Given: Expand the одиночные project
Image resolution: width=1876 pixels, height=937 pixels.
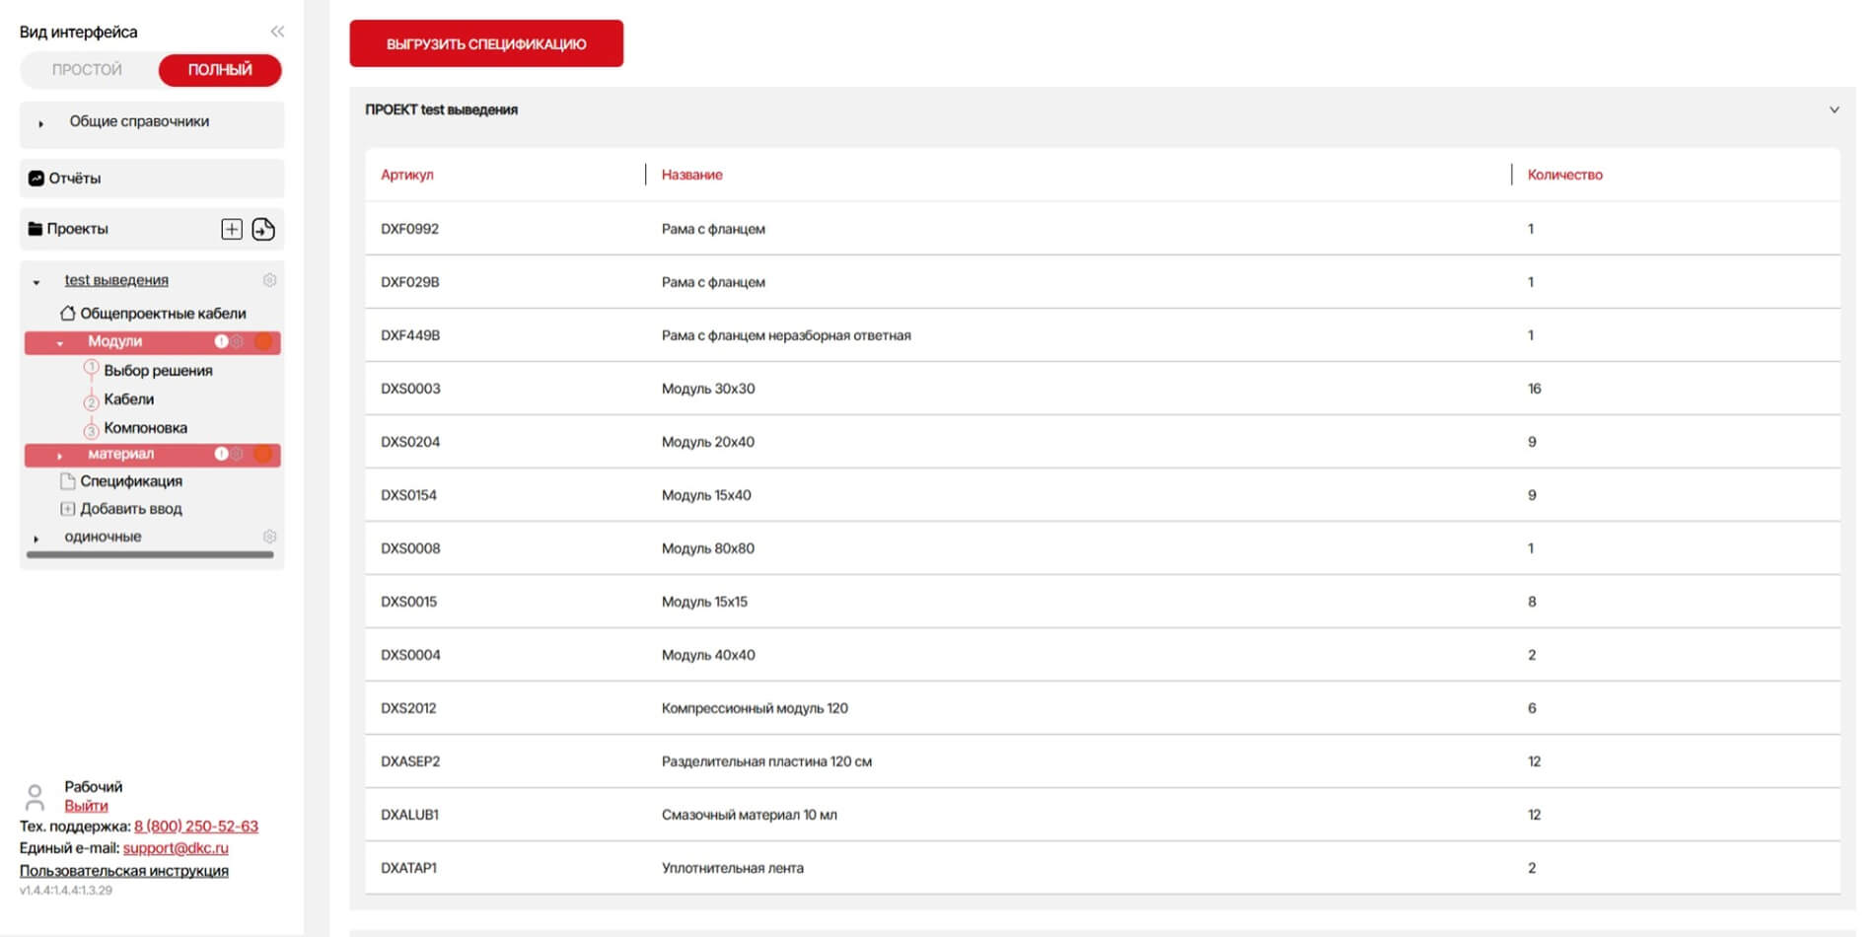Looking at the screenshot, I should click(36, 539).
